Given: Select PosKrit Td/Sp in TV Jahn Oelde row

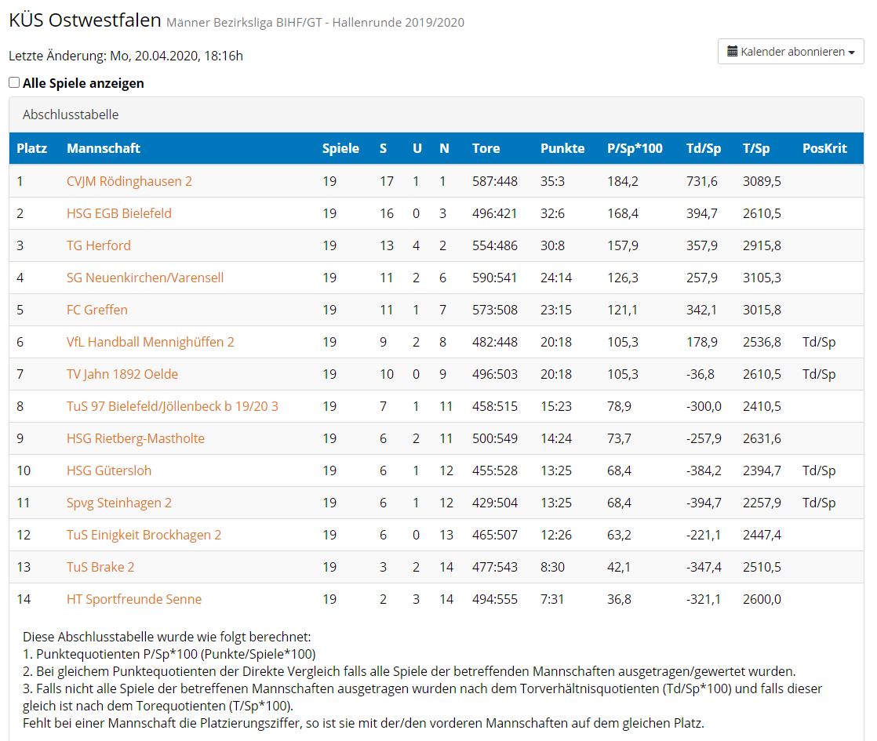Looking at the screenshot, I should click(x=819, y=374).
